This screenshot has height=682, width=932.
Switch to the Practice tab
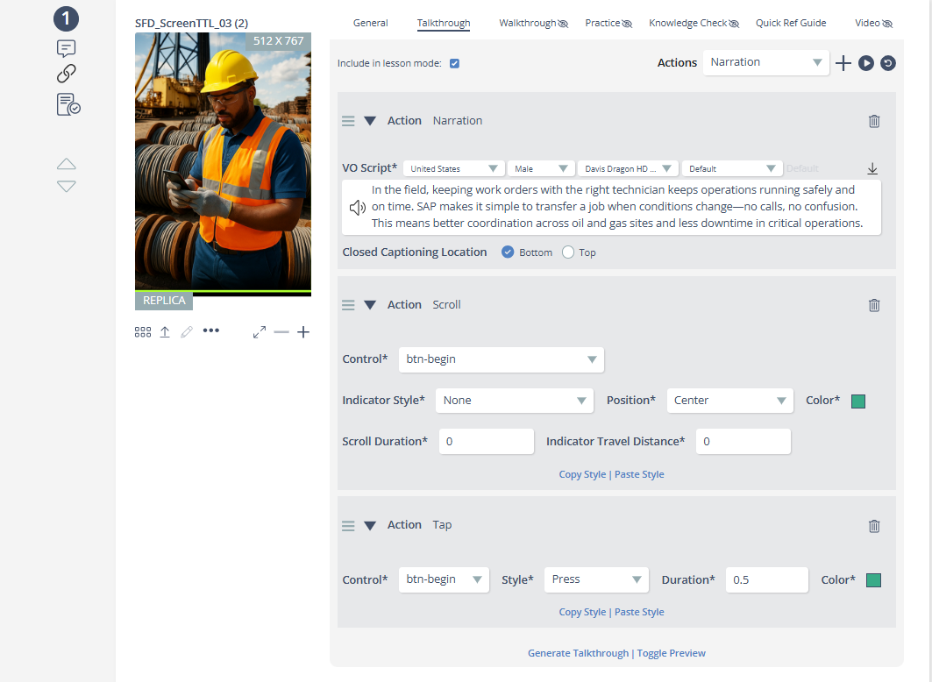[x=602, y=23]
